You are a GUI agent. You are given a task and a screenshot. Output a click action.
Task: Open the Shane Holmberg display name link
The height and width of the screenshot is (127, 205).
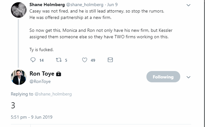point(47,5)
